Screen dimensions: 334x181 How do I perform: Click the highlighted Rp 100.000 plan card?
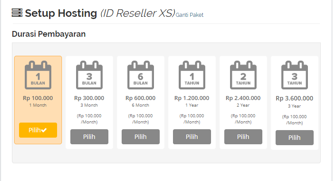pyautogui.click(x=38, y=100)
